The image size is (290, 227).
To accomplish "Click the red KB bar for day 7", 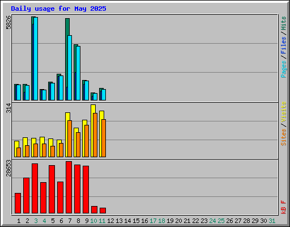I will (x=69, y=187).
